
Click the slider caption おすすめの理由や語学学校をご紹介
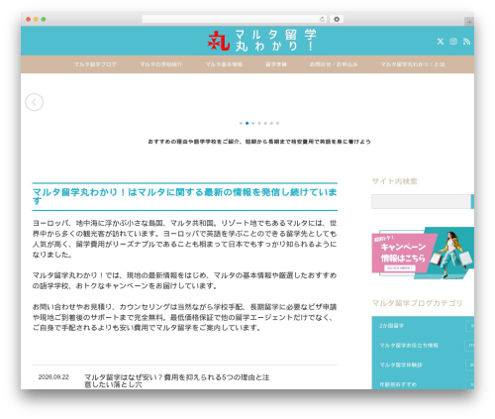point(259,142)
